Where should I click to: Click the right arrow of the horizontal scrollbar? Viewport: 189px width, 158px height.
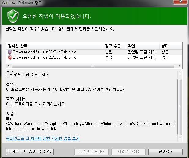172,66
